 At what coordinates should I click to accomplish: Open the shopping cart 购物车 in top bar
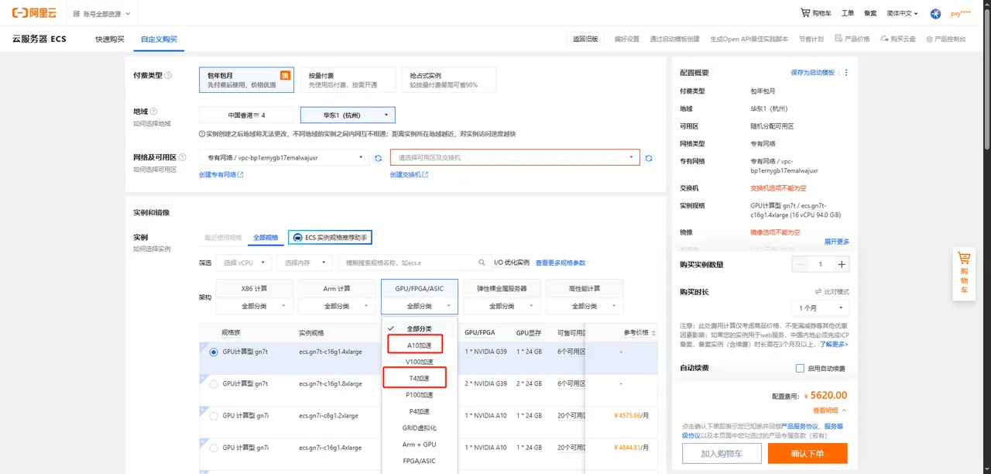[x=816, y=13]
